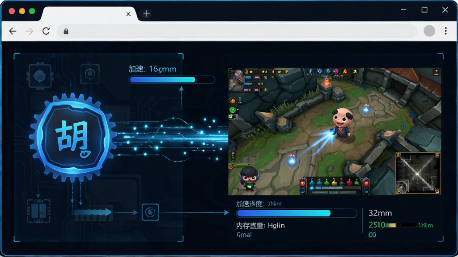Image resolution: width=458 pixels, height=257 pixels.
Task: Open a new tab with plus button
Action: (146, 13)
